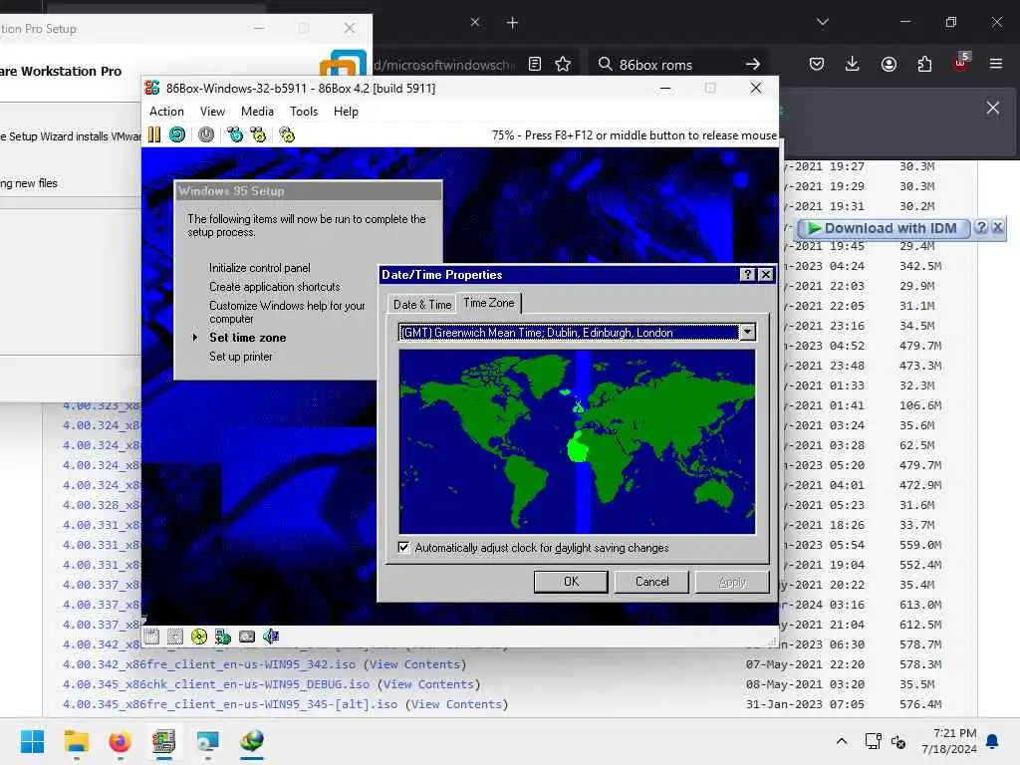Bookmark this page with star icon
The height and width of the screenshot is (765, 1020).
click(563, 64)
